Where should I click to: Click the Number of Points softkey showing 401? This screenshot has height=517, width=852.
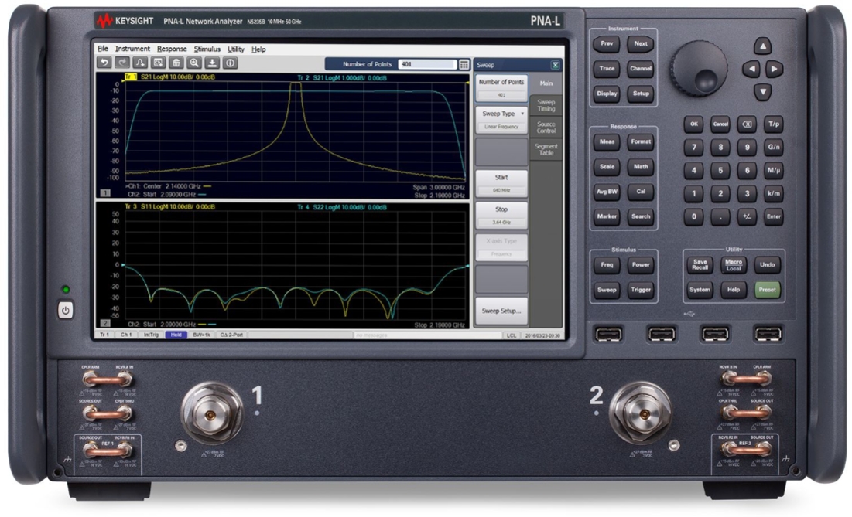[x=501, y=88]
